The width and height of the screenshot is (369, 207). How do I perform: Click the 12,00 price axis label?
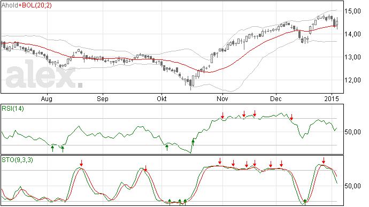click(x=352, y=80)
